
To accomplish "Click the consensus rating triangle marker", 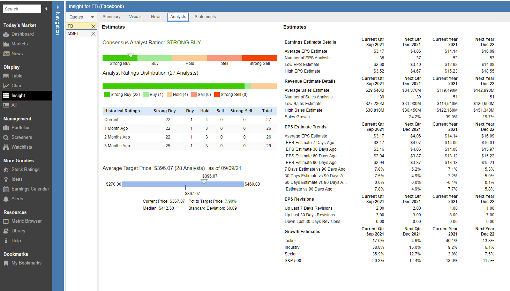I will coord(131,55).
